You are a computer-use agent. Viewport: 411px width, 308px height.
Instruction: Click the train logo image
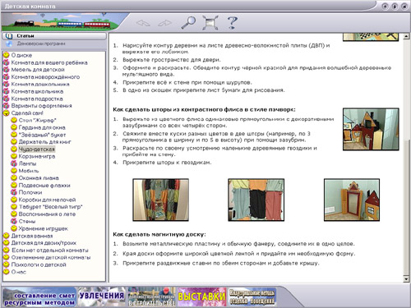click(60, 22)
